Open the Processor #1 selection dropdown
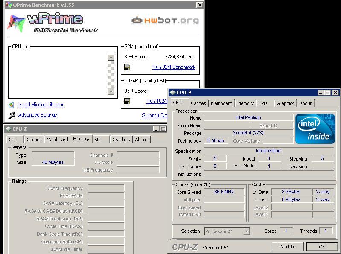The width and height of the screenshot is (341, 254). 227,231
